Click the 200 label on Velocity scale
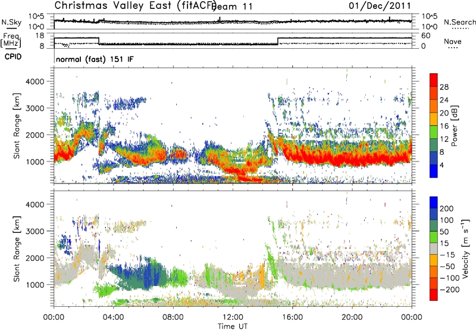 pyautogui.click(x=447, y=208)
